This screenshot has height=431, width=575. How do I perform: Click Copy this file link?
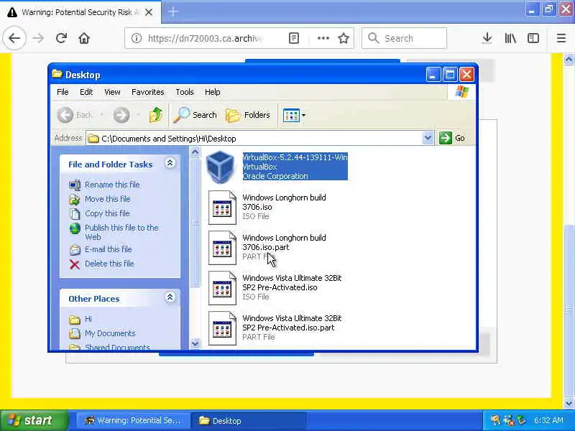point(107,213)
